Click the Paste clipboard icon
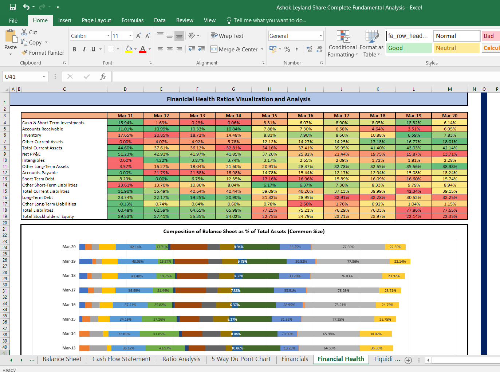Viewport: 500px width, 372px height. click(11, 36)
